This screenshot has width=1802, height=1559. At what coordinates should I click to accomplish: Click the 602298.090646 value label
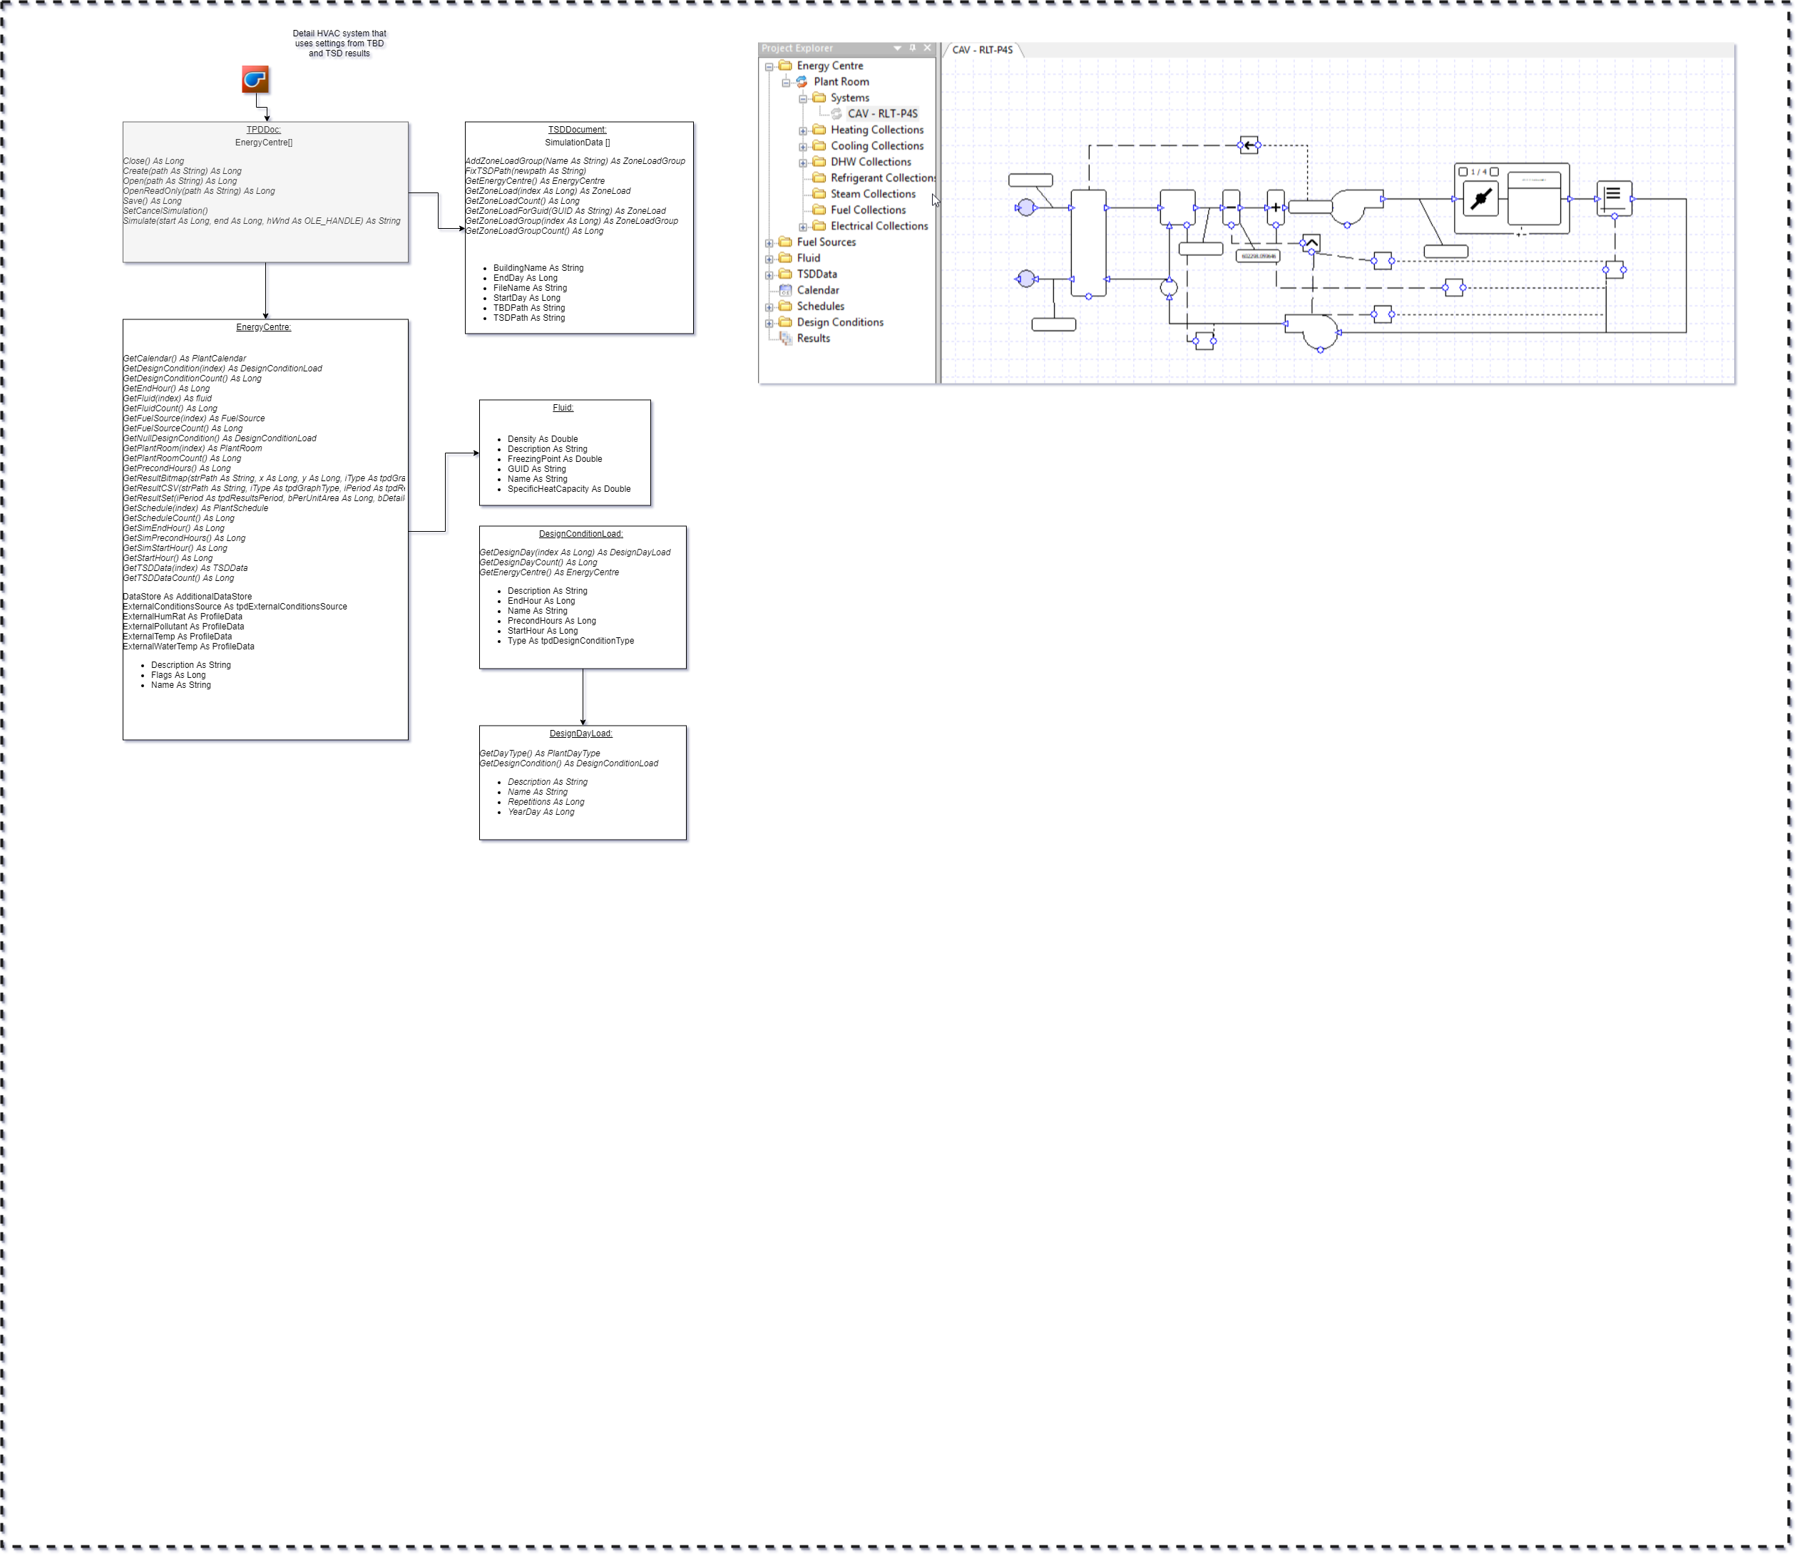click(1258, 257)
